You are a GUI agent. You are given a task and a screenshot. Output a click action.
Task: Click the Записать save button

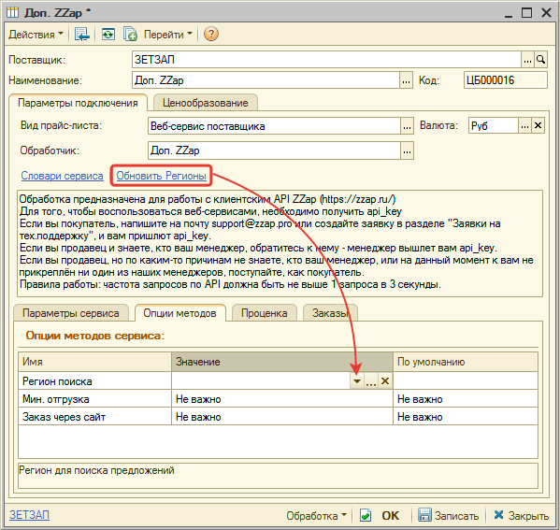pyautogui.click(x=448, y=515)
